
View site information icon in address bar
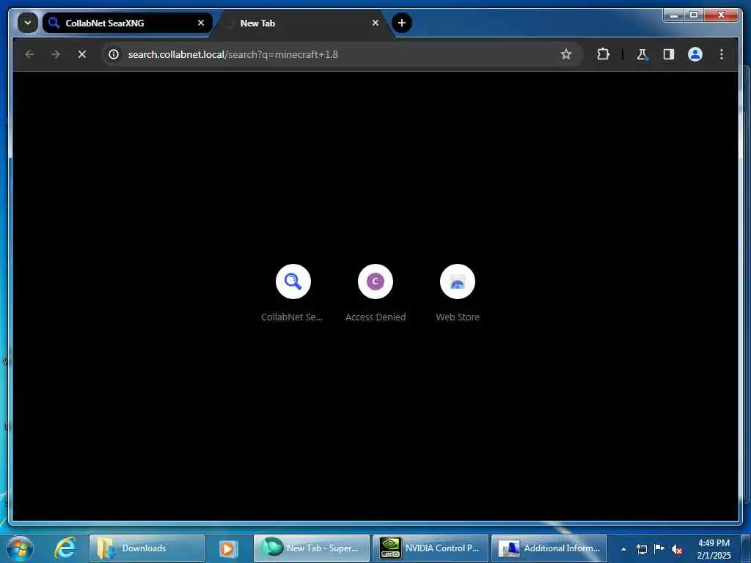[114, 54]
